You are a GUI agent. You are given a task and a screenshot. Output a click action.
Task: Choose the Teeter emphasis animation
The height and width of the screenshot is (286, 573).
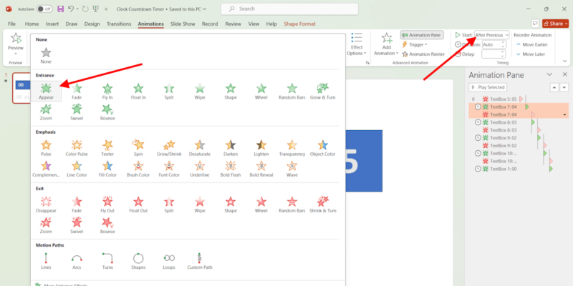click(x=107, y=148)
